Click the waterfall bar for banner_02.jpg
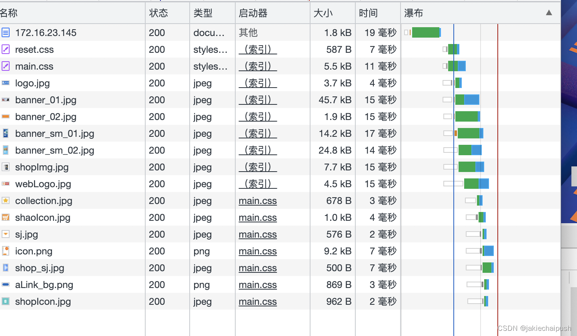The image size is (577, 336). 467,116
